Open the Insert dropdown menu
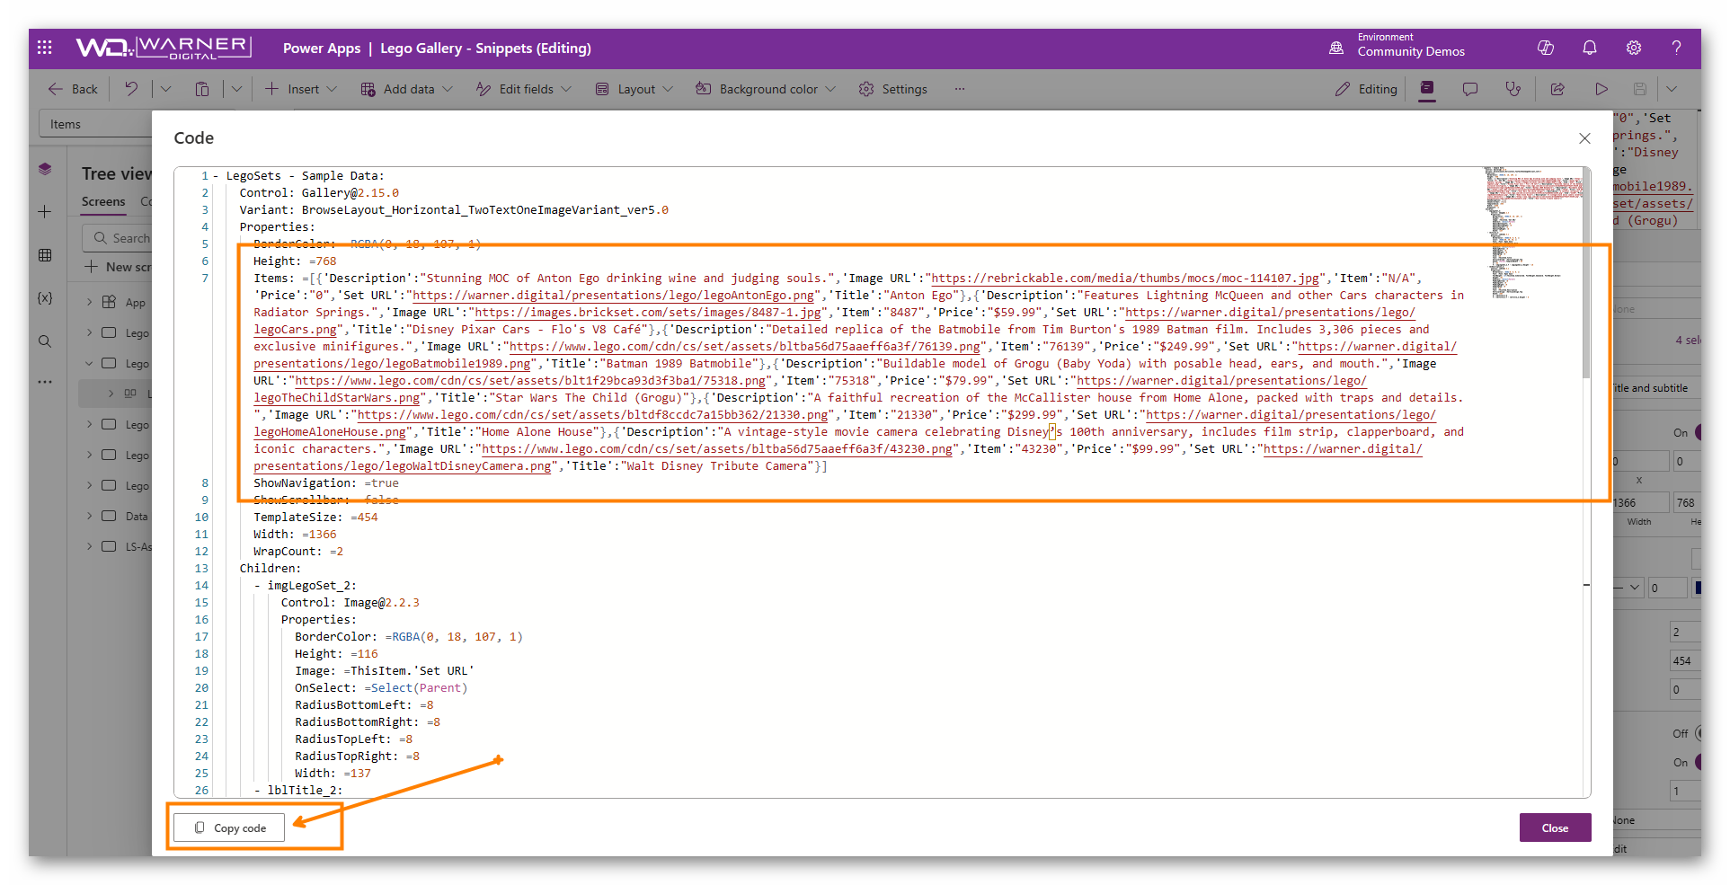Viewport: 1730px width, 885px height. (301, 89)
